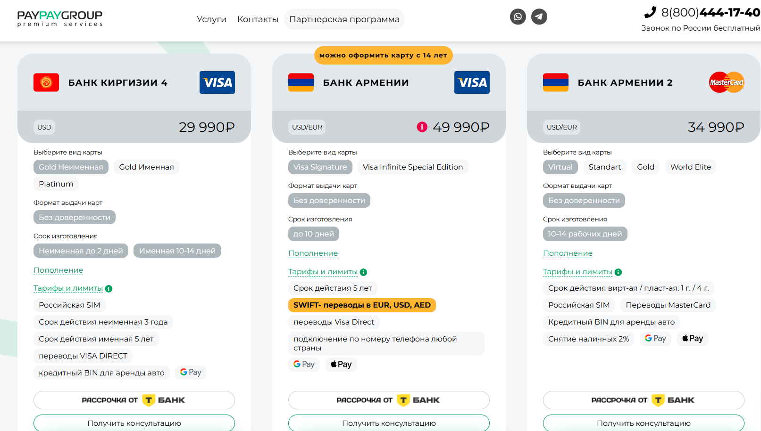This screenshot has width=761, height=431.
Task: Open the WhatsApp contact icon
Action: coord(518,17)
